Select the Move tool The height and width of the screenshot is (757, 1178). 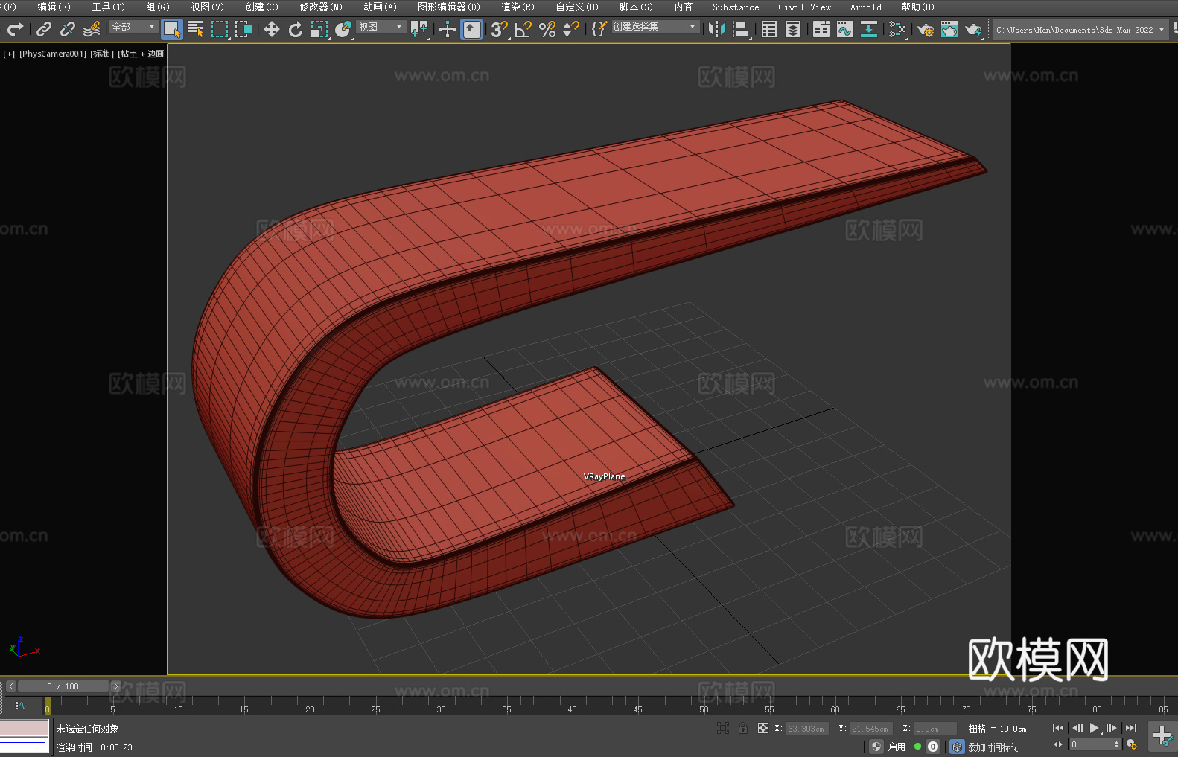tap(272, 29)
